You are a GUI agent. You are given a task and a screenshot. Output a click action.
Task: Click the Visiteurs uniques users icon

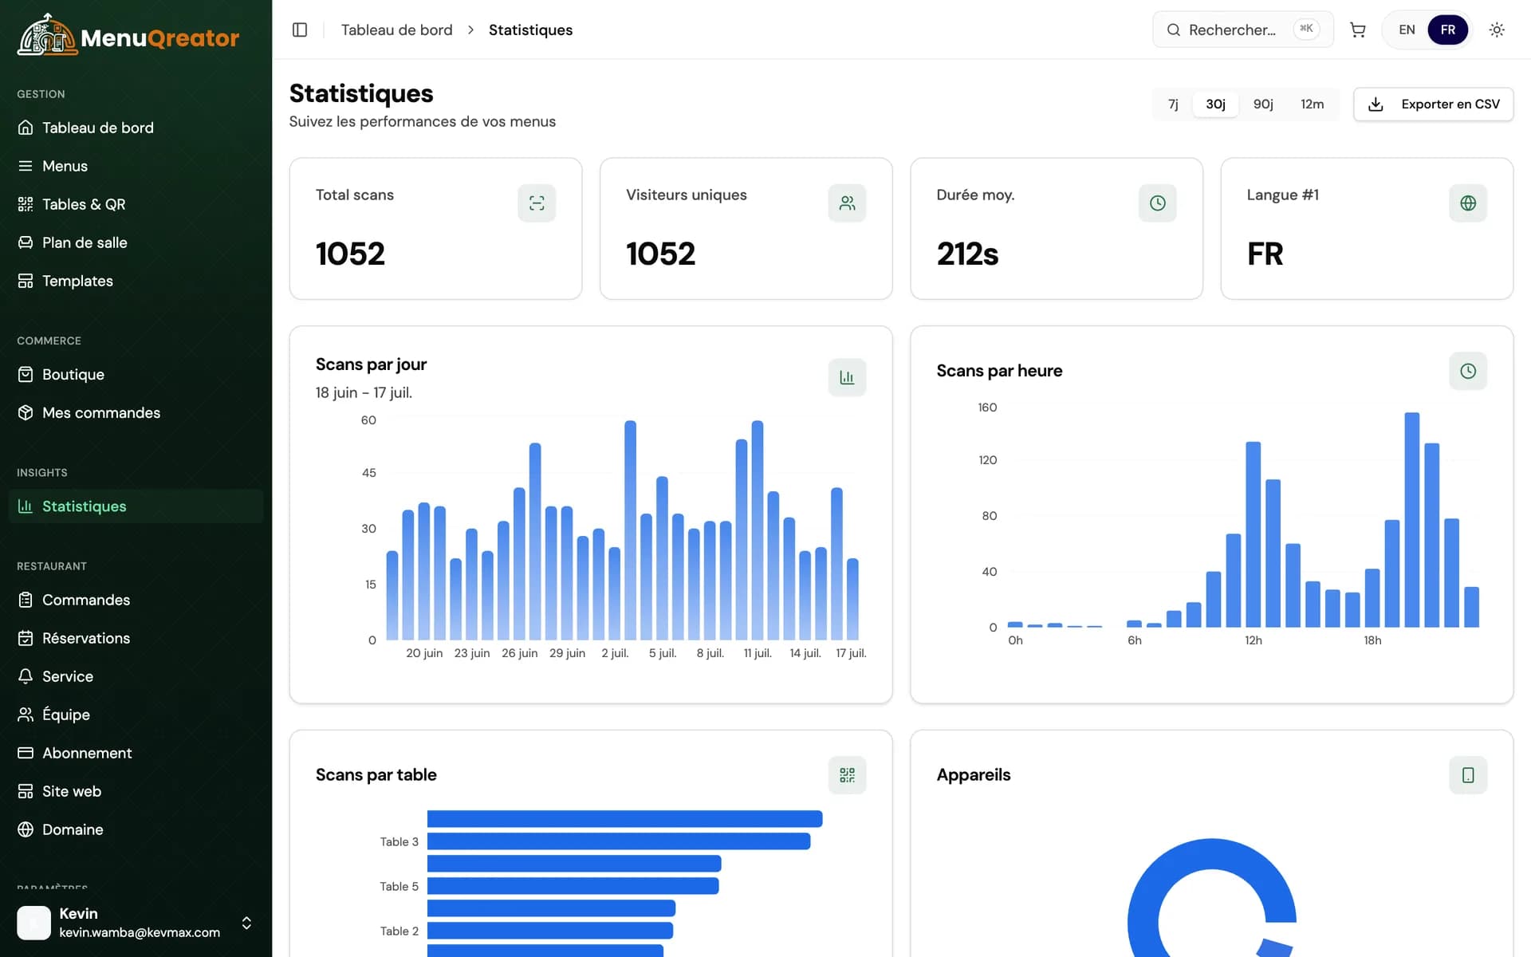pyautogui.click(x=847, y=203)
